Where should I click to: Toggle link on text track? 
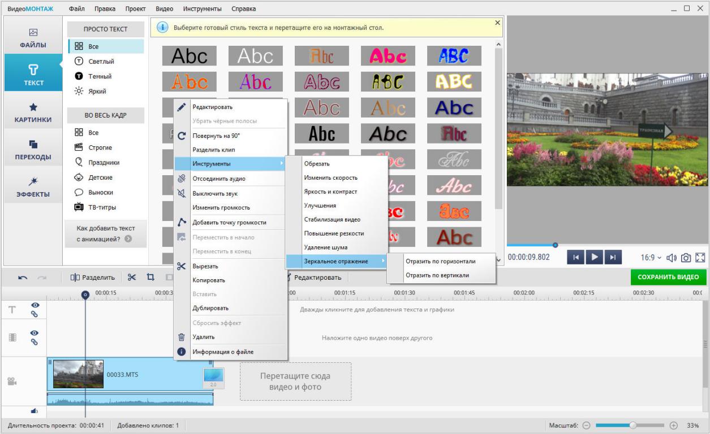click(x=35, y=314)
